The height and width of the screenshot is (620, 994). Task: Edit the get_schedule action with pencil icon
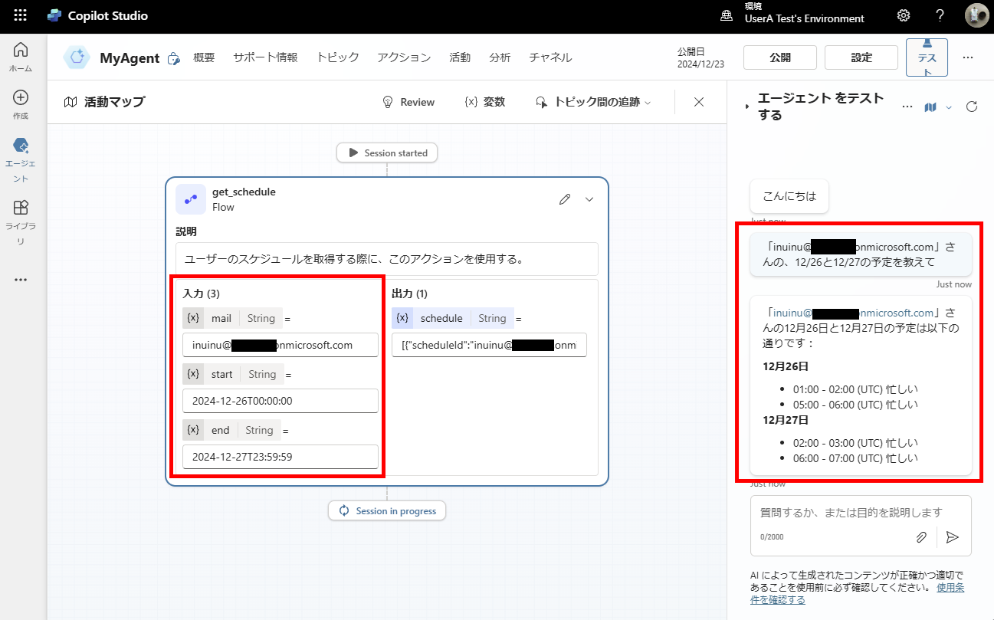pyautogui.click(x=565, y=199)
